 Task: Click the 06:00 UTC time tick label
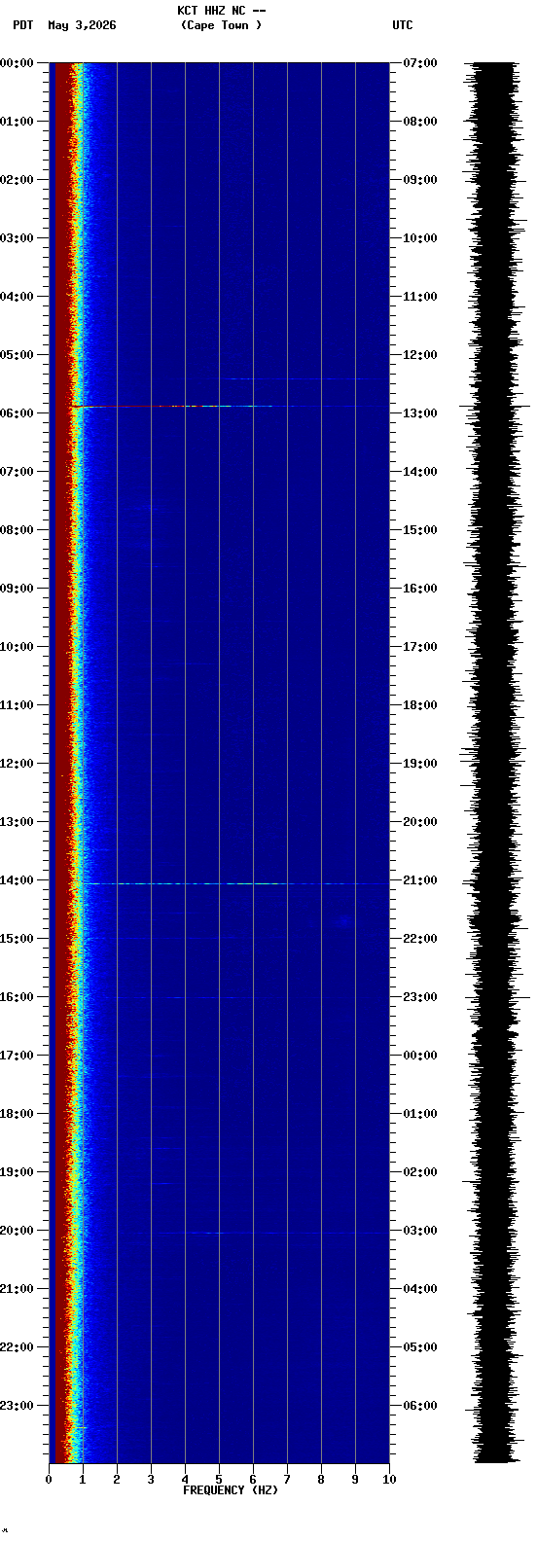420,1406
